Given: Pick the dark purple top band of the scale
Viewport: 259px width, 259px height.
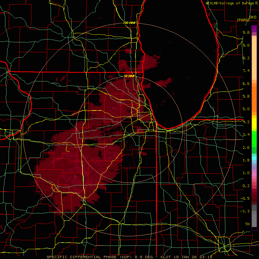Looking at the screenshot, I should pyautogui.click(x=254, y=29).
